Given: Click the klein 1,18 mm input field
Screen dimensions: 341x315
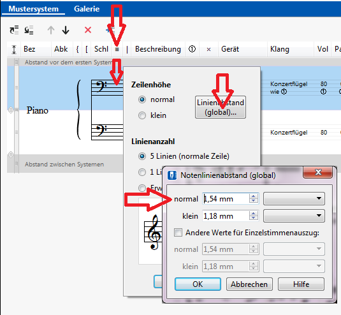Looking at the screenshot, I should [x=226, y=216].
